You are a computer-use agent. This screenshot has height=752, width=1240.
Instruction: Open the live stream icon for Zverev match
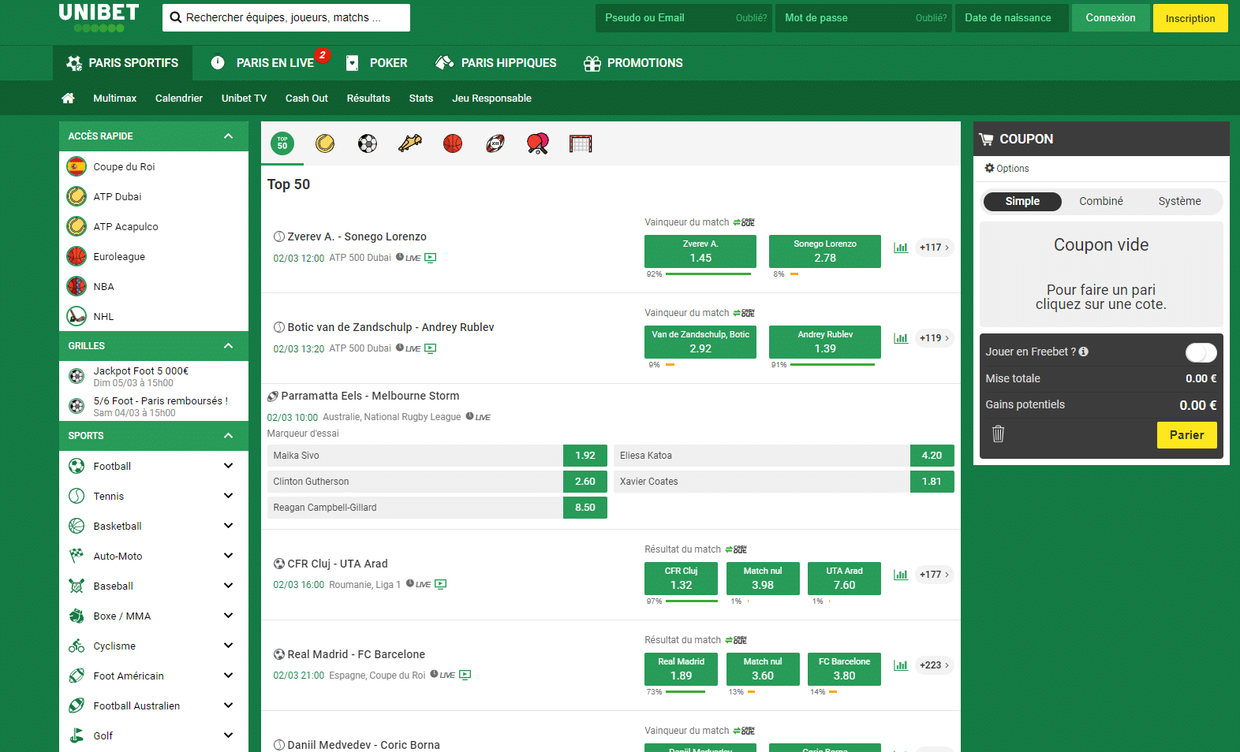[x=431, y=258]
